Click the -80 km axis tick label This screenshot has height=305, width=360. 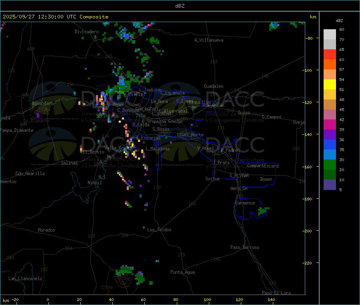pyautogui.click(x=309, y=38)
